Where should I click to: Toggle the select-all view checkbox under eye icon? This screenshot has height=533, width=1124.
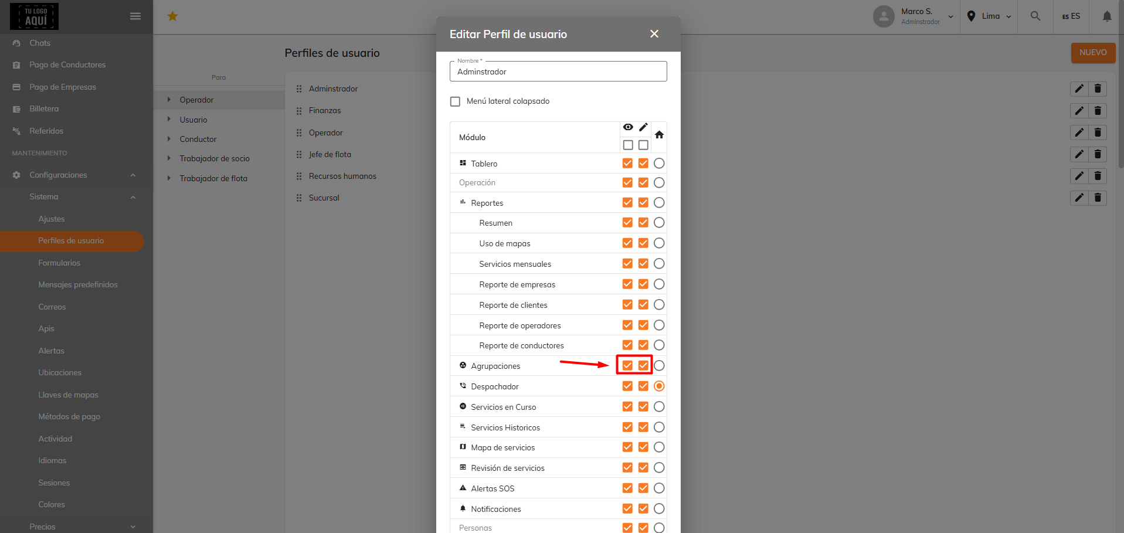[x=628, y=145]
